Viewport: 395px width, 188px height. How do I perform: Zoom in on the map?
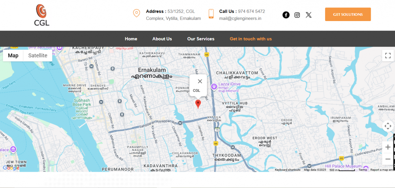(388, 147)
